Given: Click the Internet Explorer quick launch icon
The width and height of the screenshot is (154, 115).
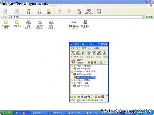Looking at the screenshot, I should tap(20, 113).
